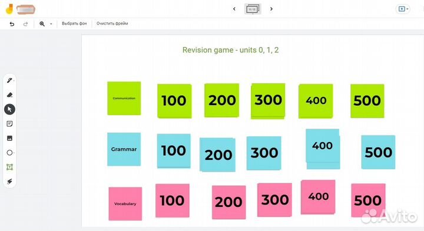Click 'Очистить фрейм' to clear frame
Viewport: 424px width, 231px height.
coord(112,24)
